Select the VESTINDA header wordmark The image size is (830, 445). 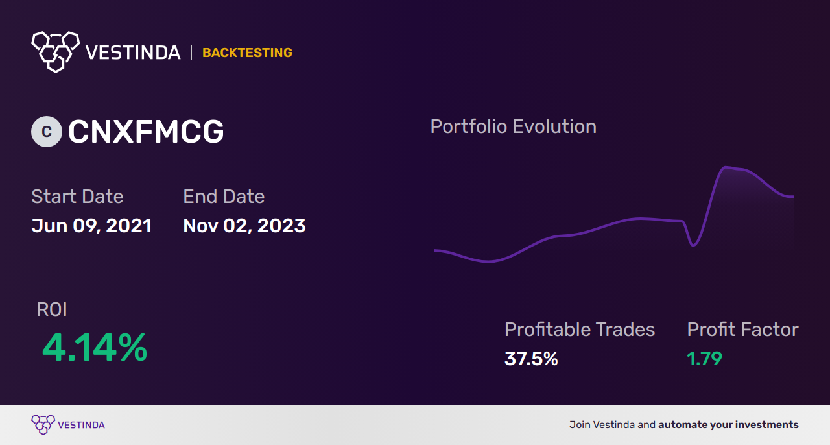pyautogui.click(x=134, y=53)
